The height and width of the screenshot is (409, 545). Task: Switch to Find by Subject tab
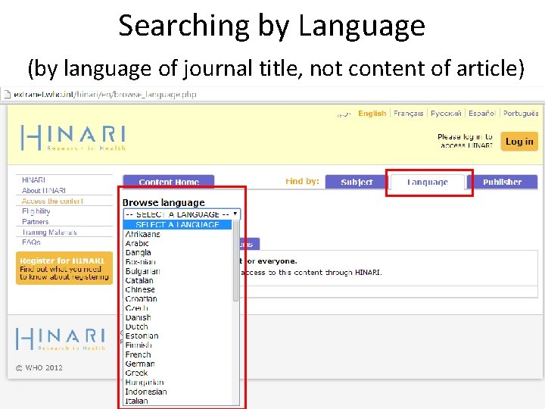357,182
